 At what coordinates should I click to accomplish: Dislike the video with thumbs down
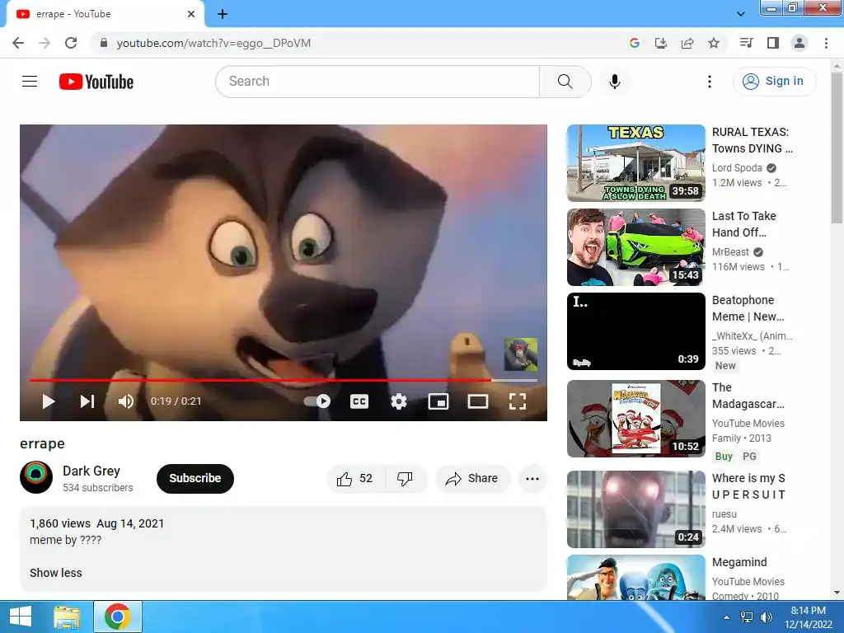[x=405, y=479]
